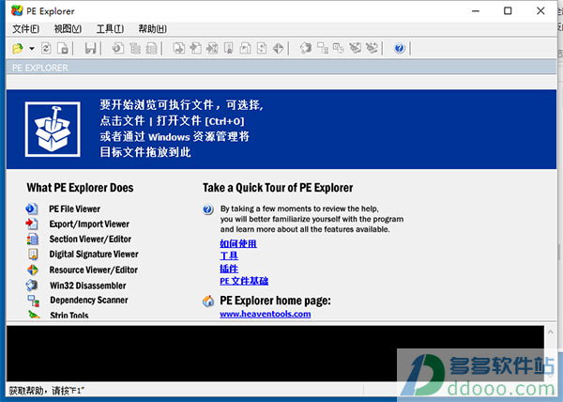Open the 文件(F) menu
The width and height of the screenshot is (563, 402).
pos(26,29)
